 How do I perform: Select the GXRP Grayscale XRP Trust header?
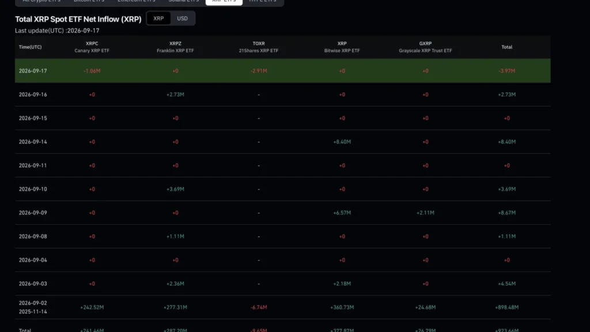point(425,47)
